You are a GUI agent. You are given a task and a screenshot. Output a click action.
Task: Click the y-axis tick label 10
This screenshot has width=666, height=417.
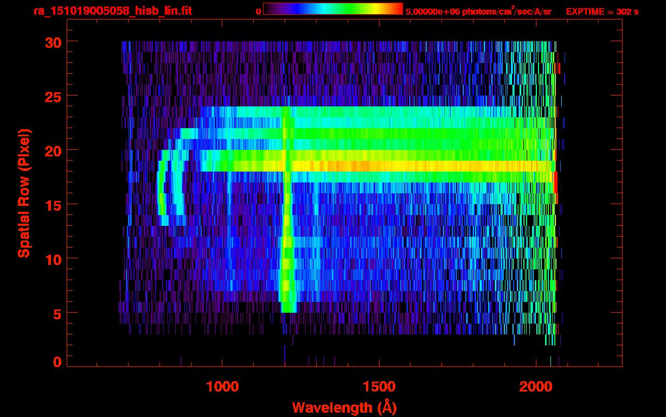coord(52,259)
